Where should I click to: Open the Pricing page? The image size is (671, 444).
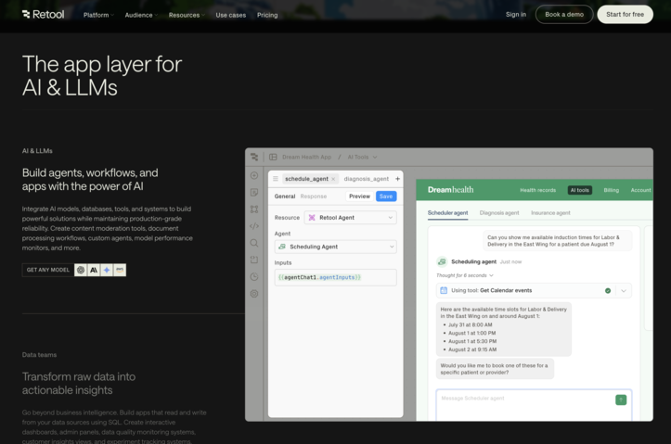pos(267,15)
